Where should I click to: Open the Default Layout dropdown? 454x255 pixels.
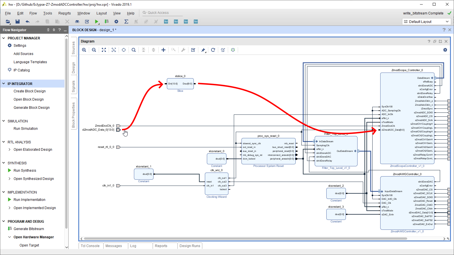click(426, 22)
